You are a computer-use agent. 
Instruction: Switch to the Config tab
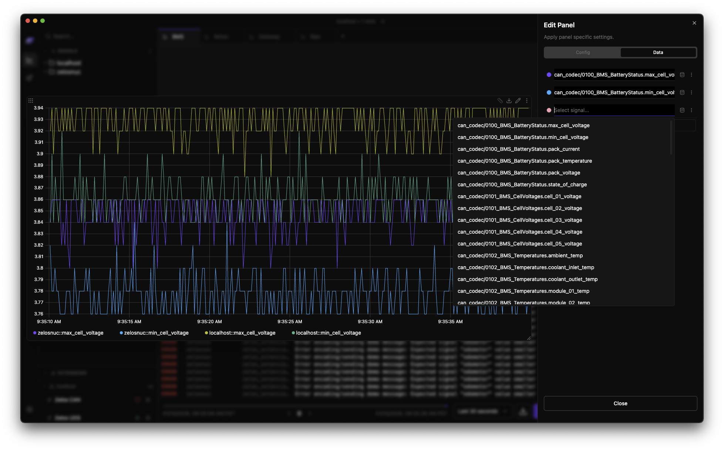point(583,53)
